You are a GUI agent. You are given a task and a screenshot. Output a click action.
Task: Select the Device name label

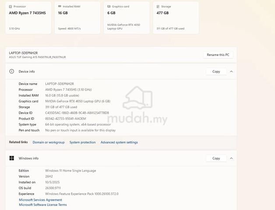(28, 84)
